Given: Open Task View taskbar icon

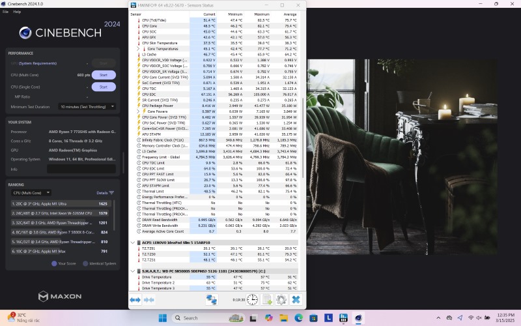Looking at the screenshot, I should pyautogui.click(x=253, y=318).
